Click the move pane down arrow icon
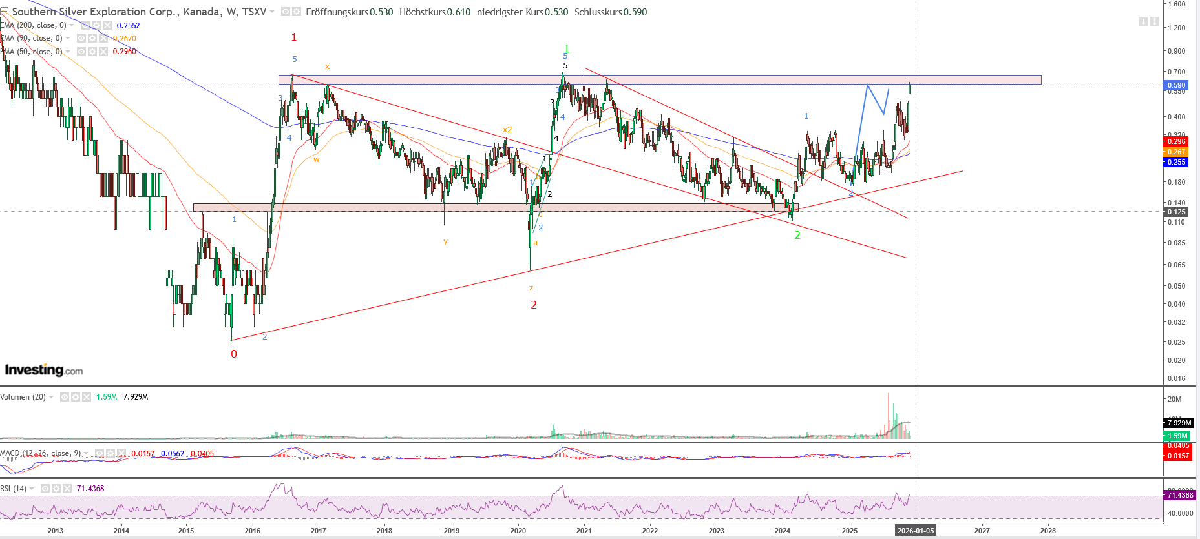This screenshot has height=539, width=1200. (x=1143, y=22)
